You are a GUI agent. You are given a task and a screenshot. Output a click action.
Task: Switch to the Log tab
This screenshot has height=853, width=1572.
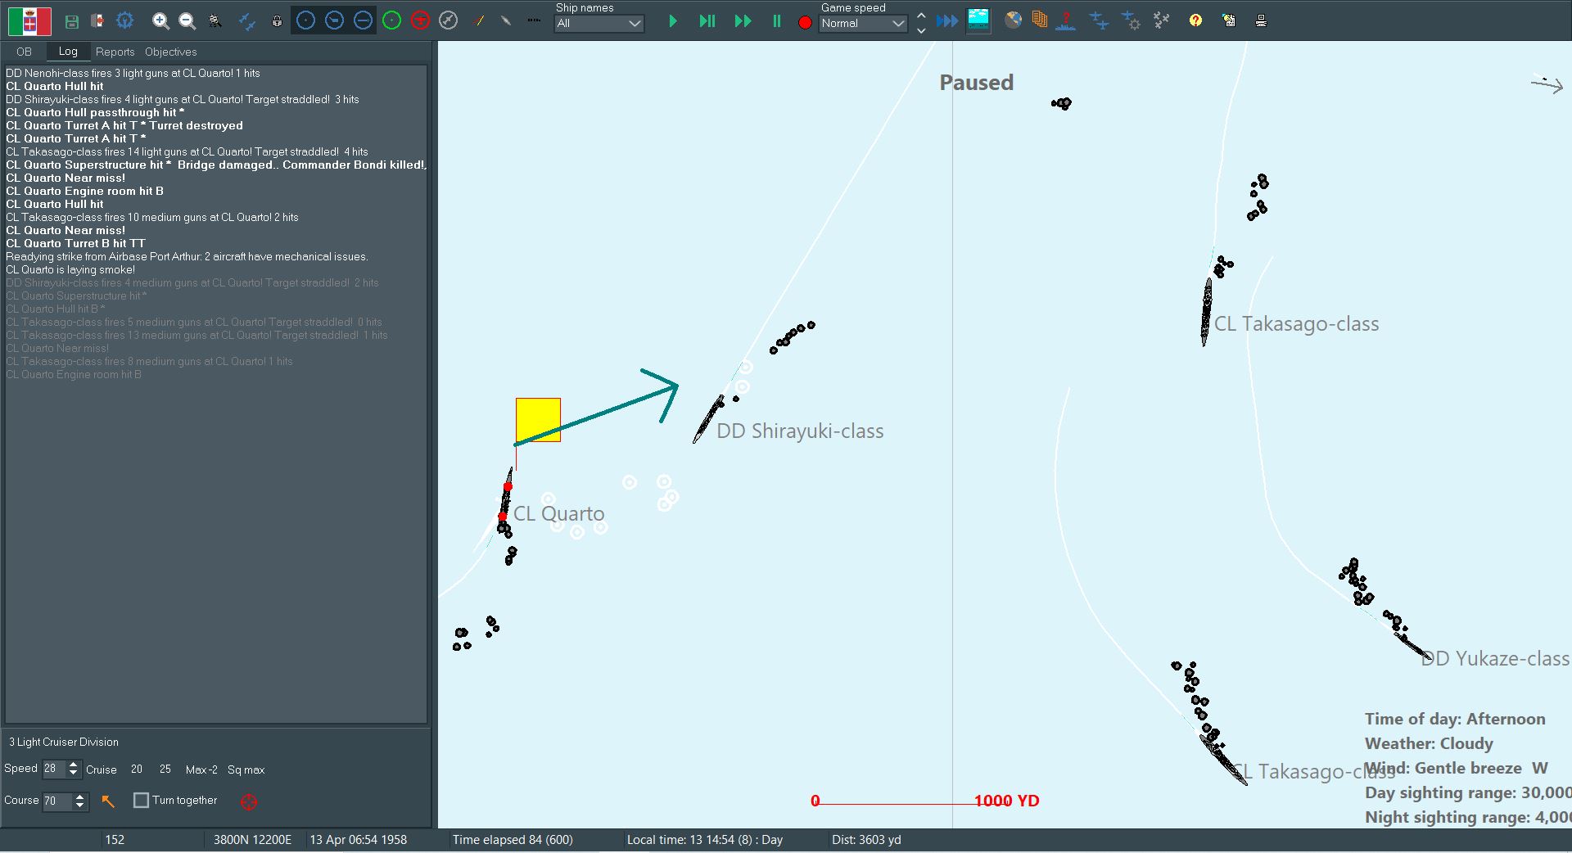click(x=68, y=51)
